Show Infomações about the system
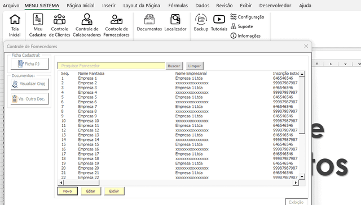Image resolution: width=361 pixels, height=205 pixels. (x=245, y=36)
